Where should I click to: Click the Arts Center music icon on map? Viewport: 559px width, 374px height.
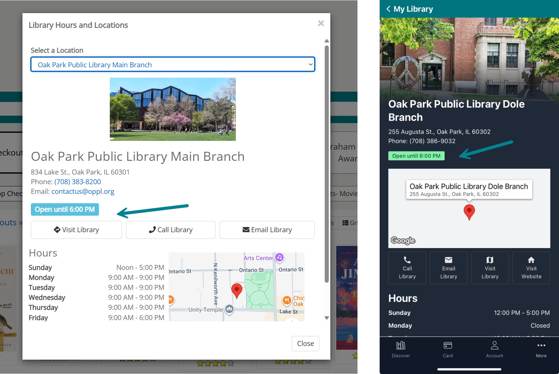279,257
